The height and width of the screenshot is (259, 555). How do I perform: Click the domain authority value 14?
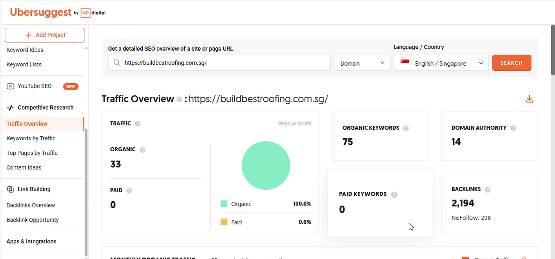pos(456,142)
